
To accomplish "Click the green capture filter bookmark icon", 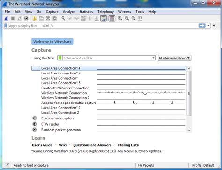I will point(60,58).
